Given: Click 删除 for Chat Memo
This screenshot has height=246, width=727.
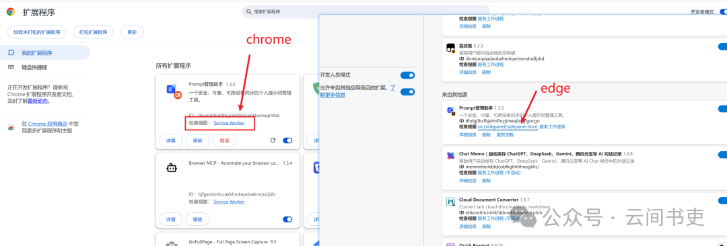Looking at the screenshot, I should [487, 181].
